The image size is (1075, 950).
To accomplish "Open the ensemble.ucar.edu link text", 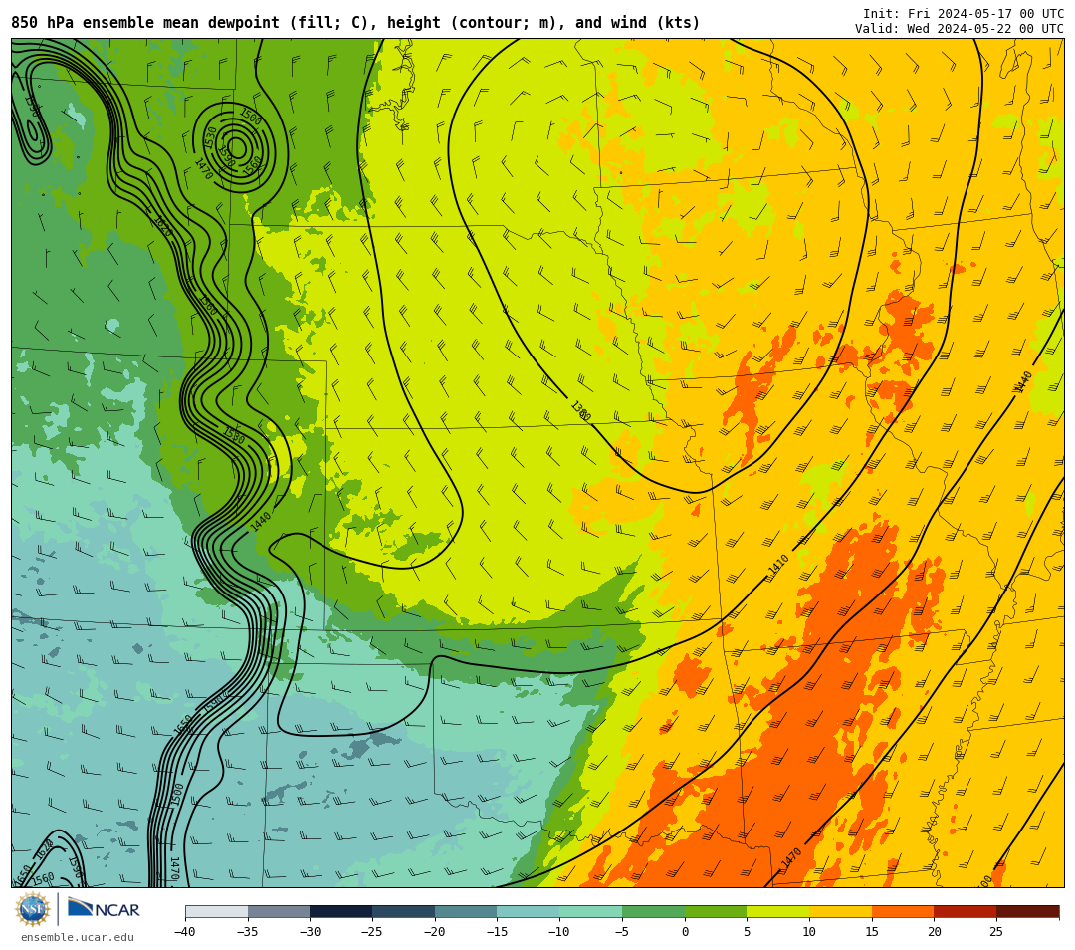I will [x=78, y=937].
